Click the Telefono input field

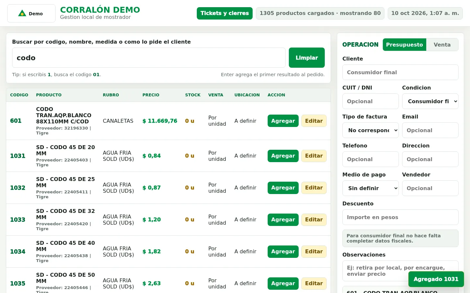click(370, 159)
